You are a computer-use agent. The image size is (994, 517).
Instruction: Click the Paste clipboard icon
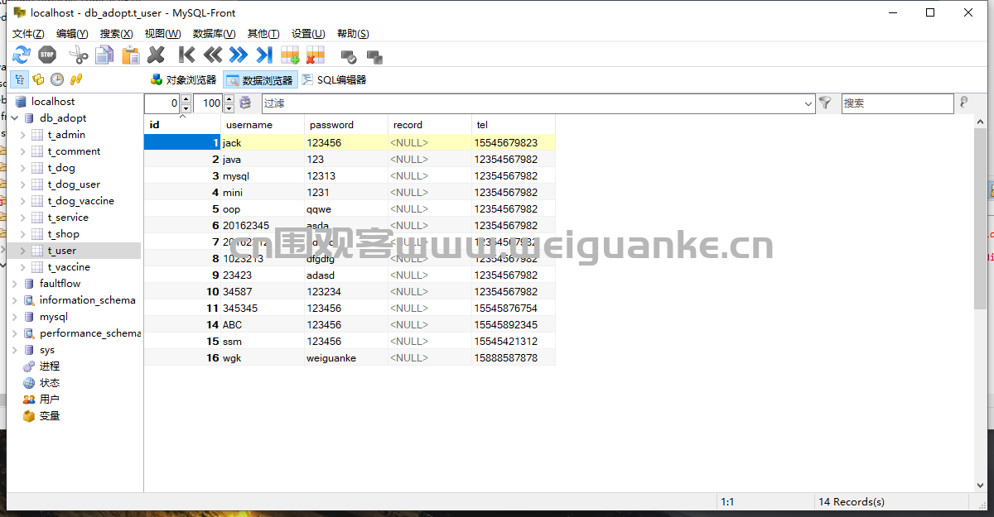click(131, 55)
